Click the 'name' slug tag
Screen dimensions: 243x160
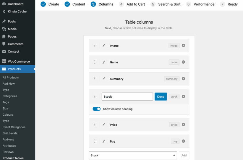(x=174, y=62)
